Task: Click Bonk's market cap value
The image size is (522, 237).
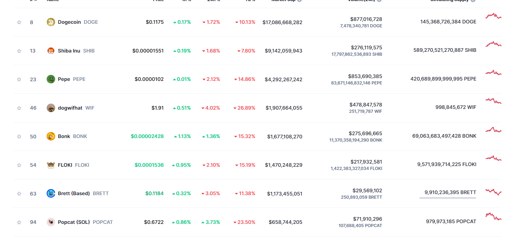Action: [285, 136]
